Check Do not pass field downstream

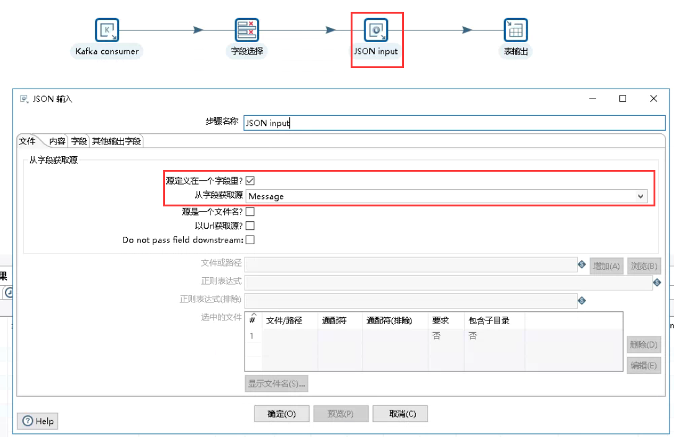(250, 240)
